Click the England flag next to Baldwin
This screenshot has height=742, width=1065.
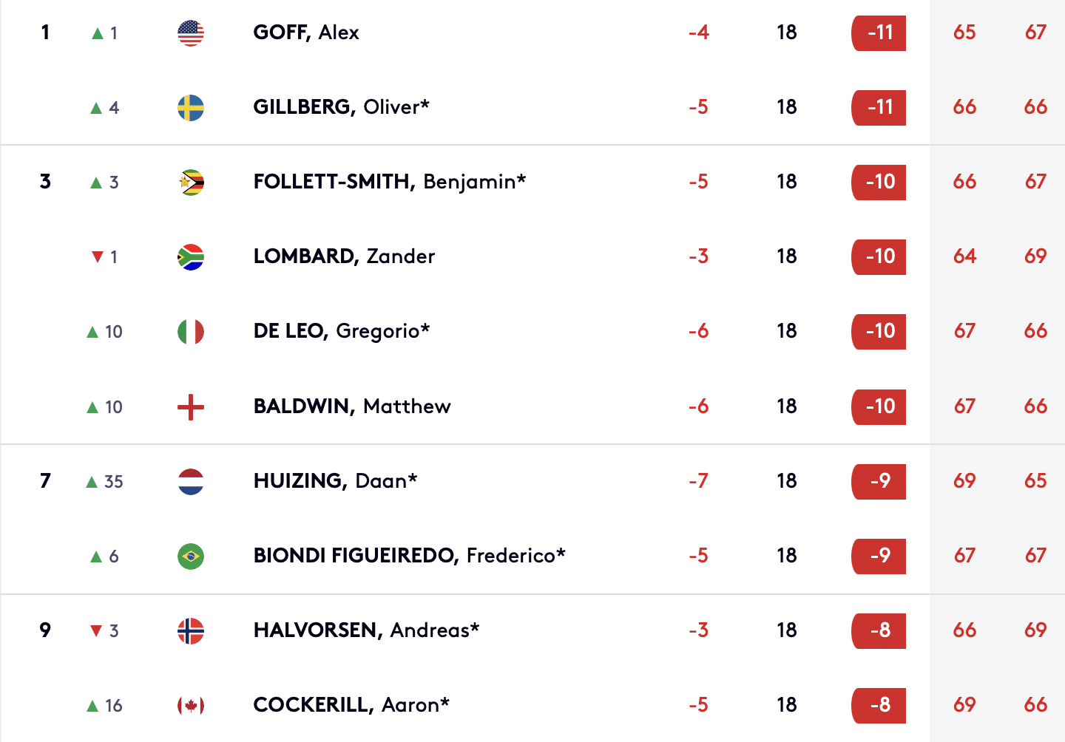191,406
